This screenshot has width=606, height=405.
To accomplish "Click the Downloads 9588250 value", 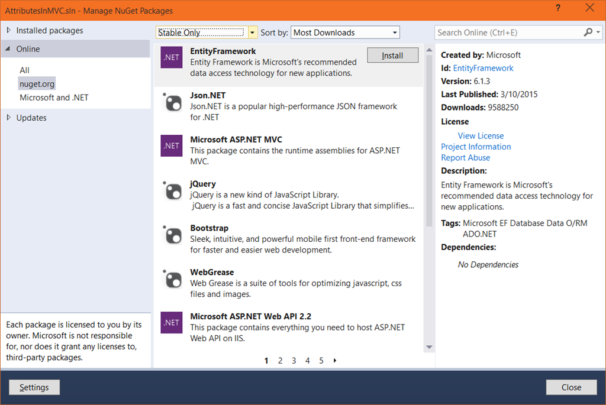I will tap(503, 108).
